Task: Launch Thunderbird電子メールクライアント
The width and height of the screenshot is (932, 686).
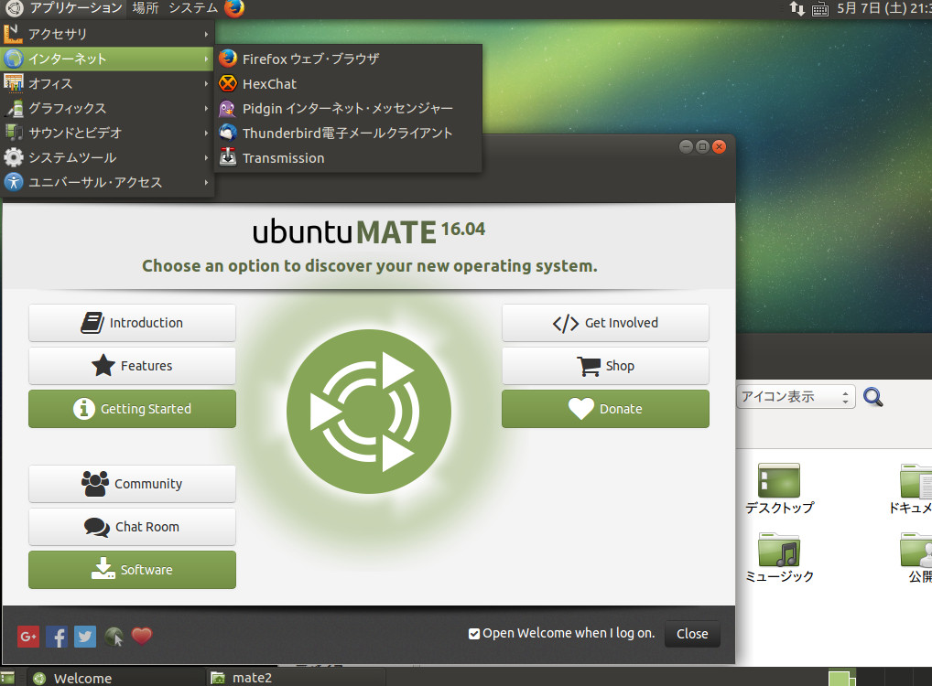Action: click(x=349, y=133)
